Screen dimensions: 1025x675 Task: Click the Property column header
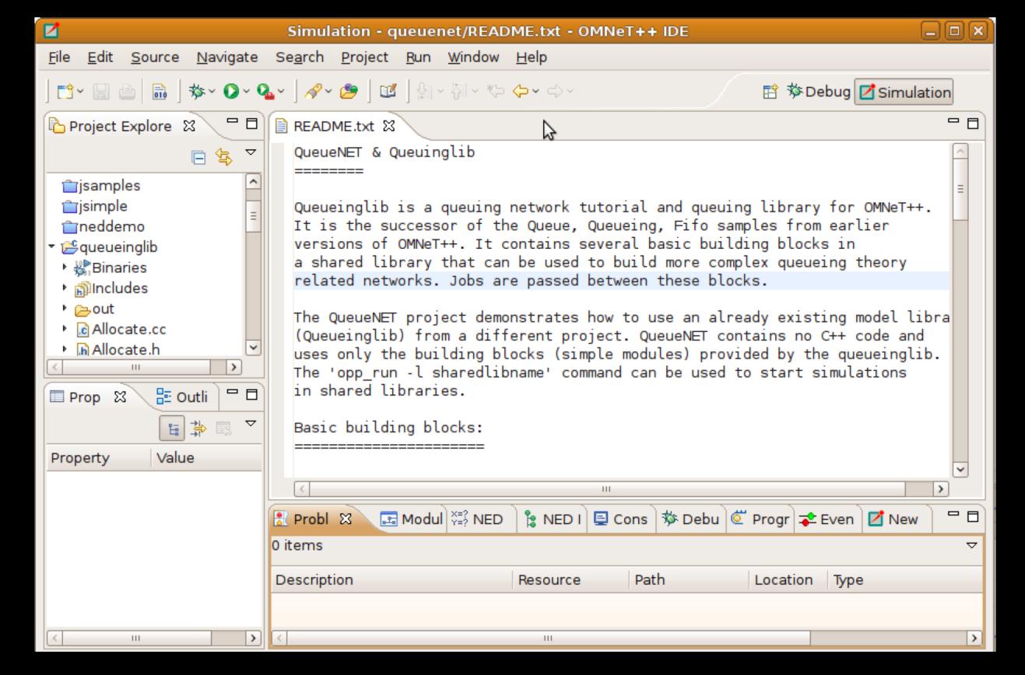pyautogui.click(x=98, y=458)
